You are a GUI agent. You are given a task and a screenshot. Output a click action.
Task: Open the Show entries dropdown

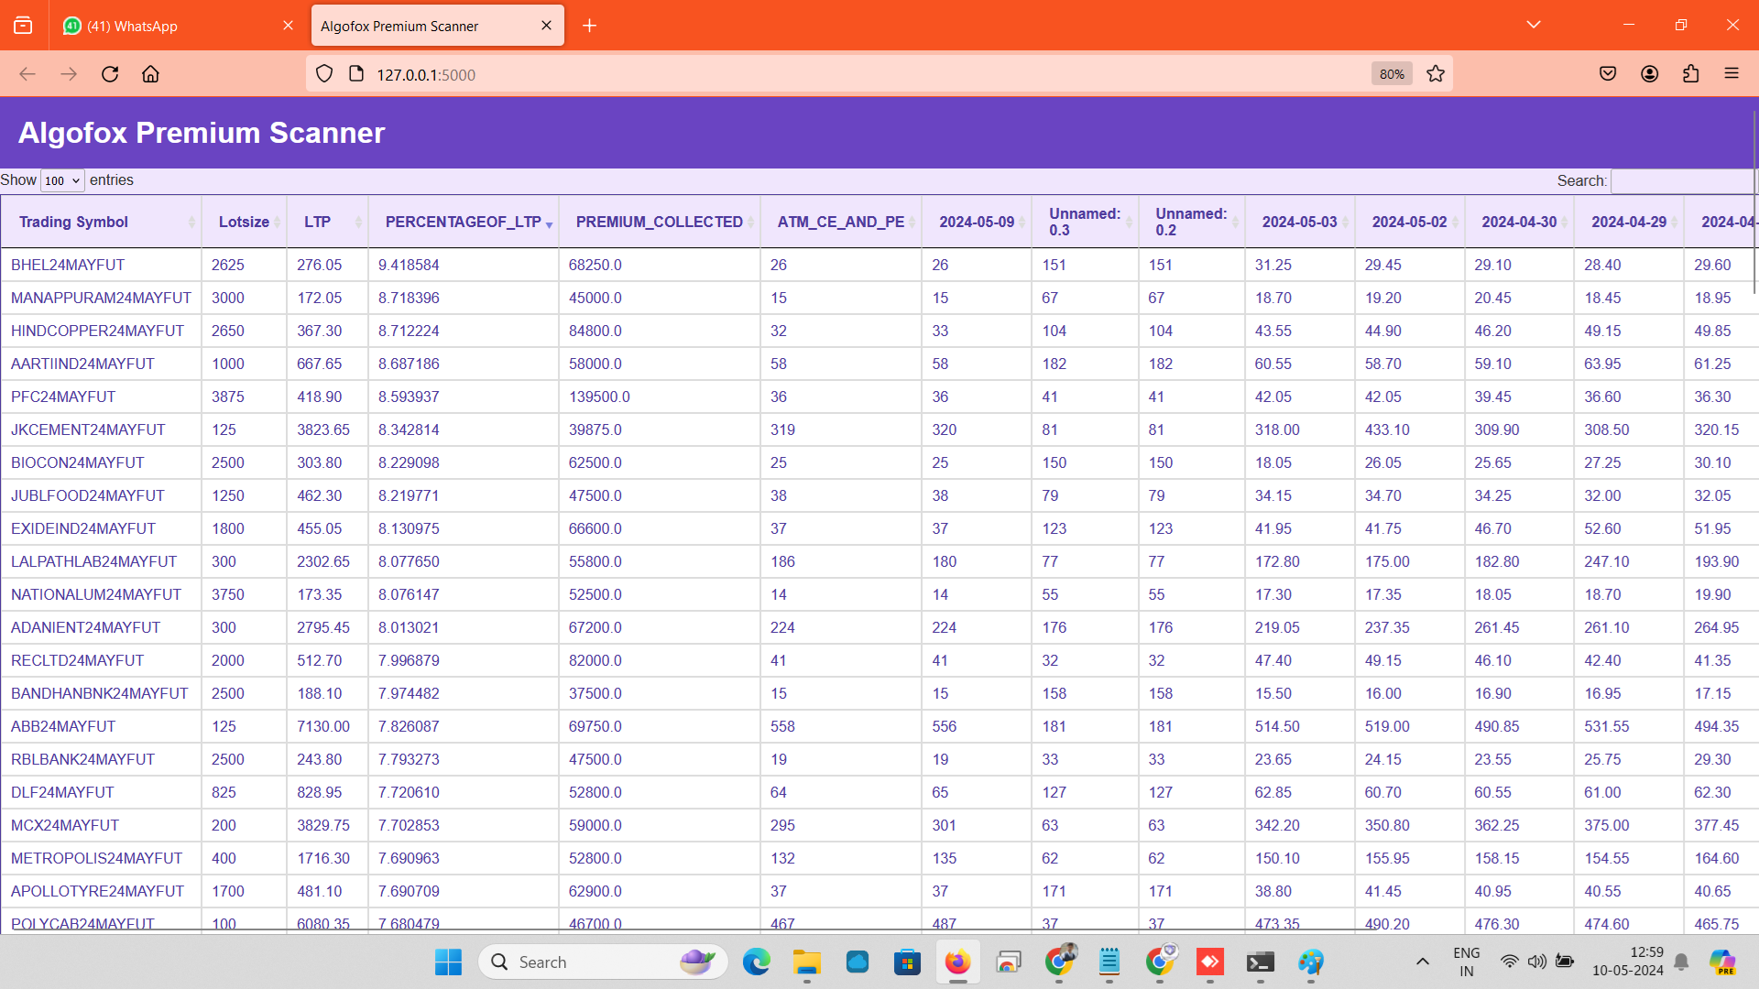(x=60, y=180)
